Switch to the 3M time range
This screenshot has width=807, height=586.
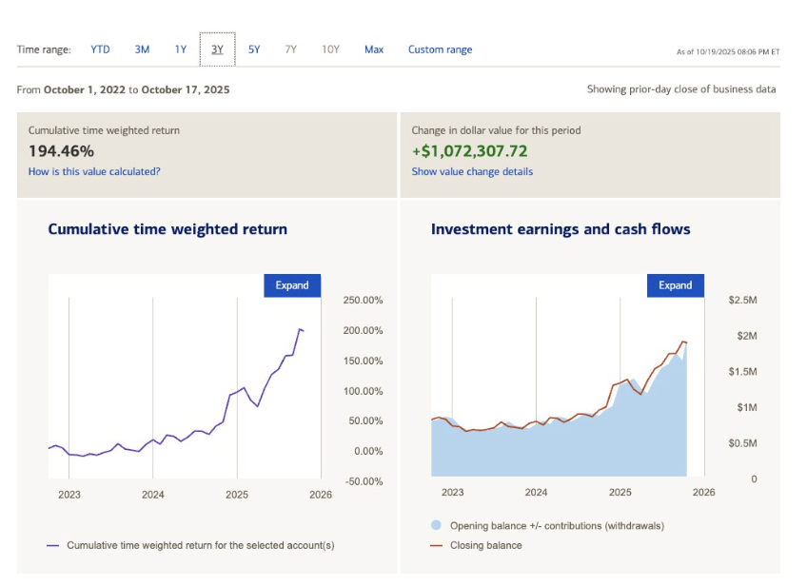pos(142,49)
